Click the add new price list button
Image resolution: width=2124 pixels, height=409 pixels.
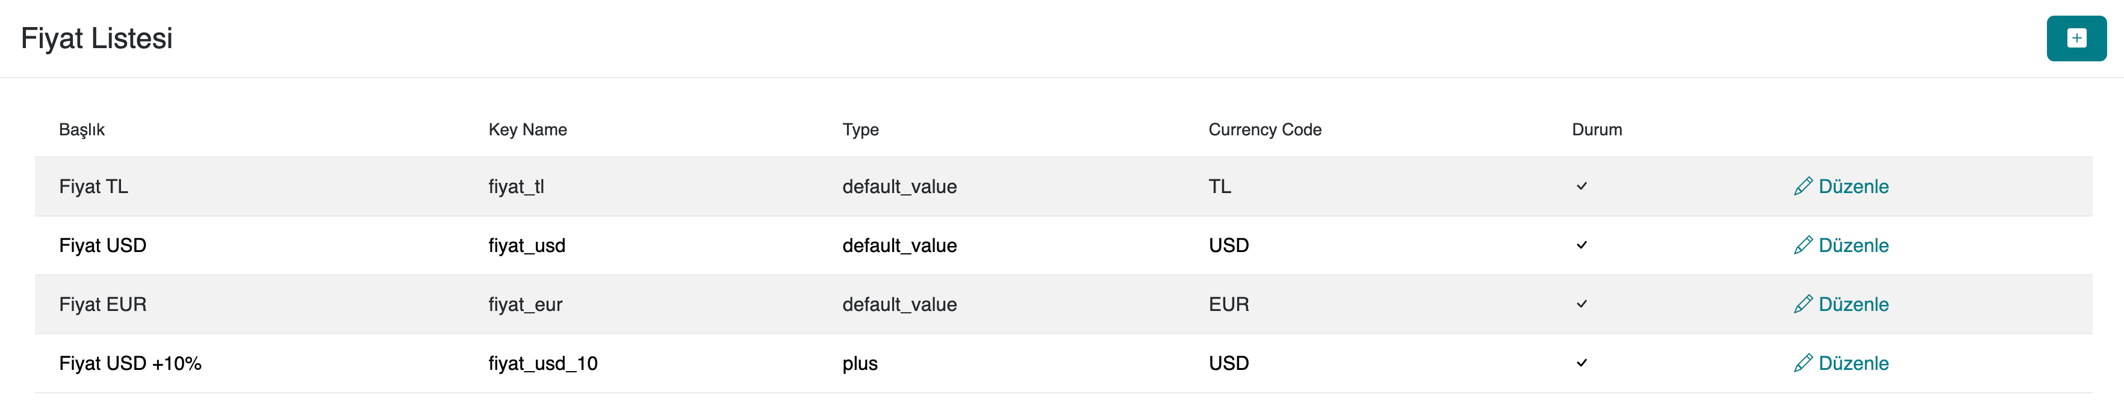[x=2075, y=38]
